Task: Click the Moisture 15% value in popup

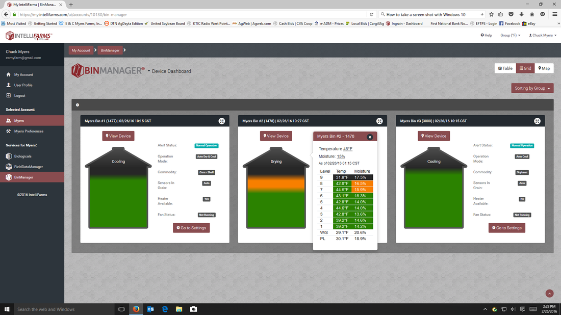Action: pyautogui.click(x=341, y=156)
